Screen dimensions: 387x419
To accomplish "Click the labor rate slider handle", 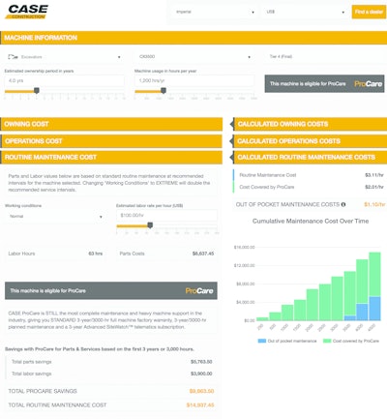I will pos(150,225).
